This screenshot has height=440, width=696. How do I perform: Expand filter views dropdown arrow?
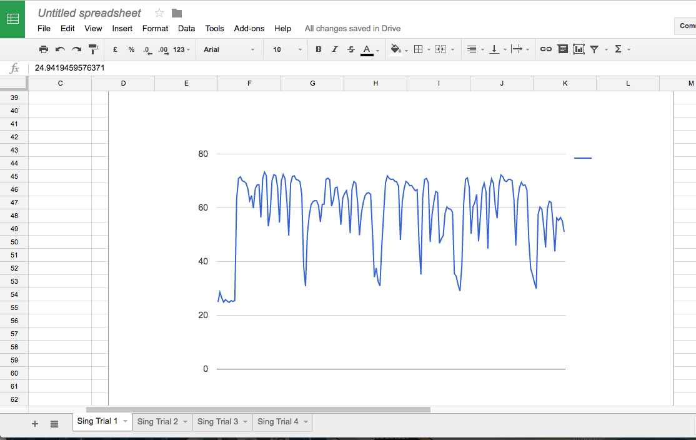606,50
